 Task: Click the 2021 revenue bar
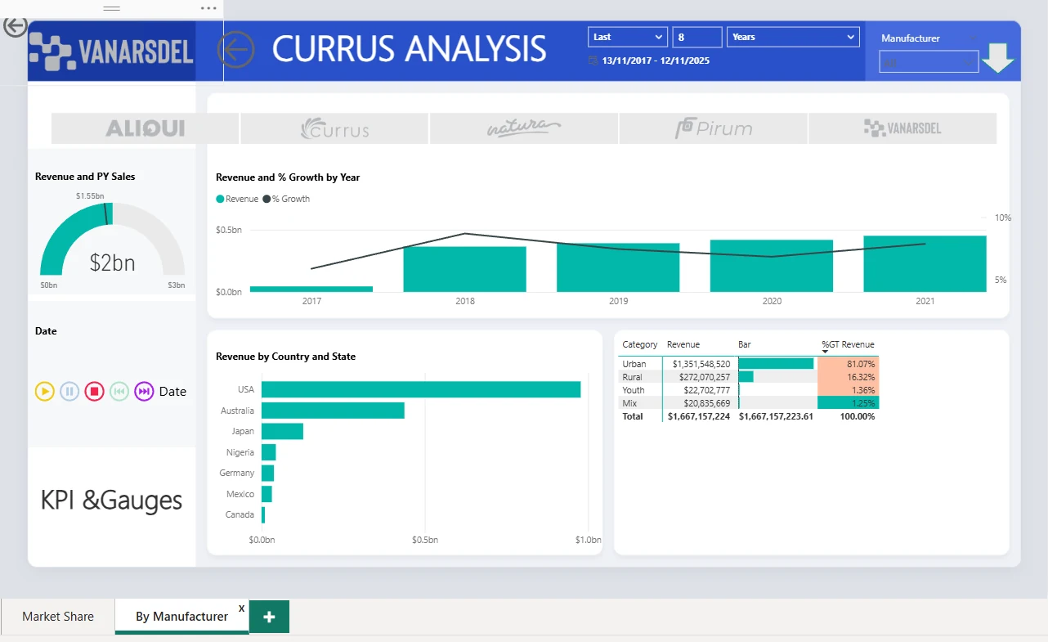925,263
